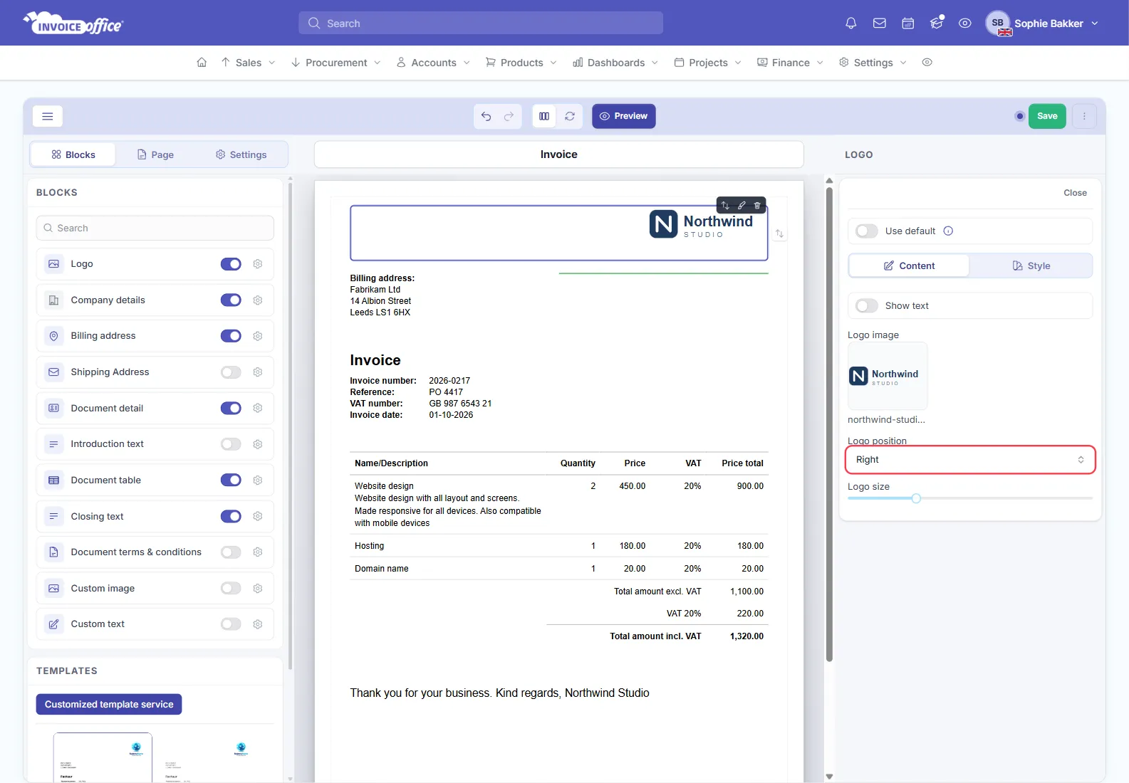Open settings gear for Document table block
The width and height of the screenshot is (1129, 783).
pyautogui.click(x=258, y=480)
